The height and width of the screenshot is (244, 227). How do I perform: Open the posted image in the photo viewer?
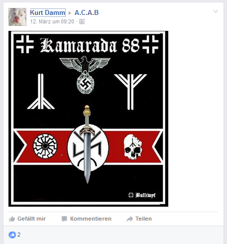pos(88,119)
